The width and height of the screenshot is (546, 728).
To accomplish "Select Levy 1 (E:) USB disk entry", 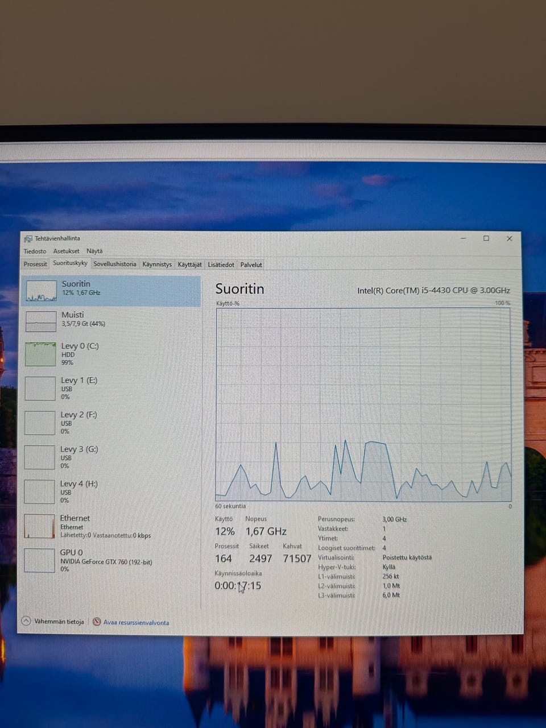I will click(111, 388).
